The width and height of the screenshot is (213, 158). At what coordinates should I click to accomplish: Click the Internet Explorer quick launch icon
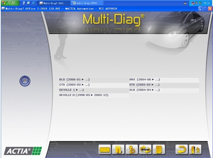click(34, 3)
